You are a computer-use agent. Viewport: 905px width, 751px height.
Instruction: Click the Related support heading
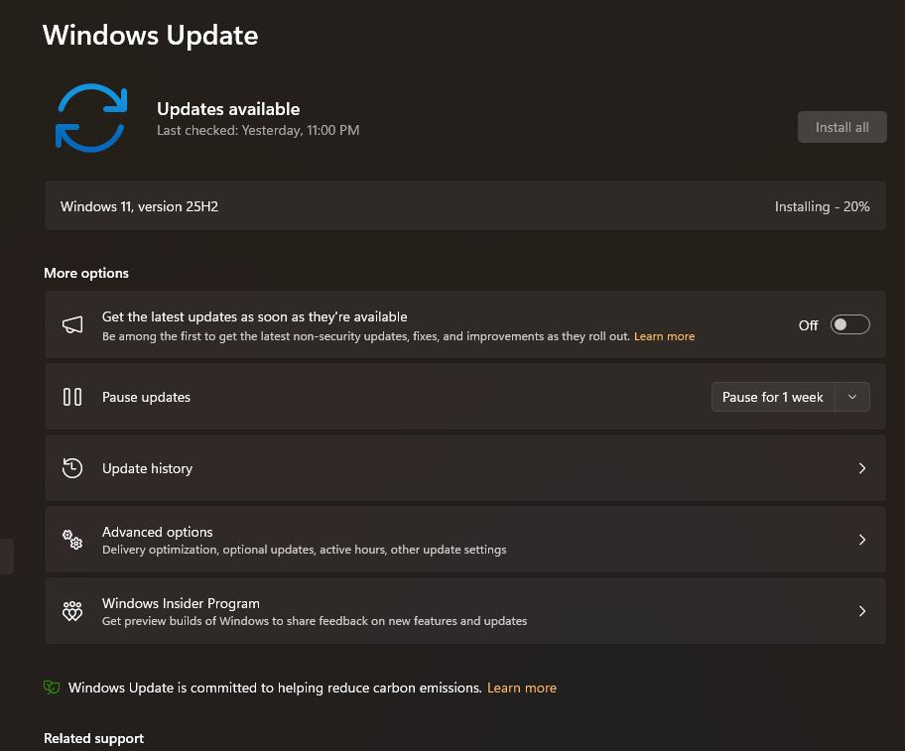93,738
